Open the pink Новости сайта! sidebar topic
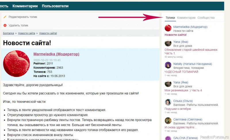 tap(176, 35)
